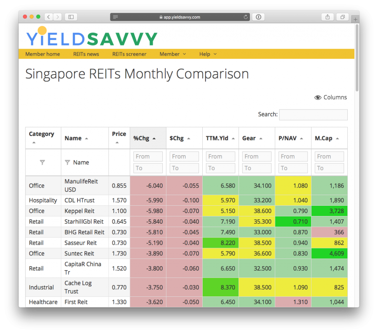Toggle the Safari sidebar button
The image size is (378, 334).
pos(71,17)
